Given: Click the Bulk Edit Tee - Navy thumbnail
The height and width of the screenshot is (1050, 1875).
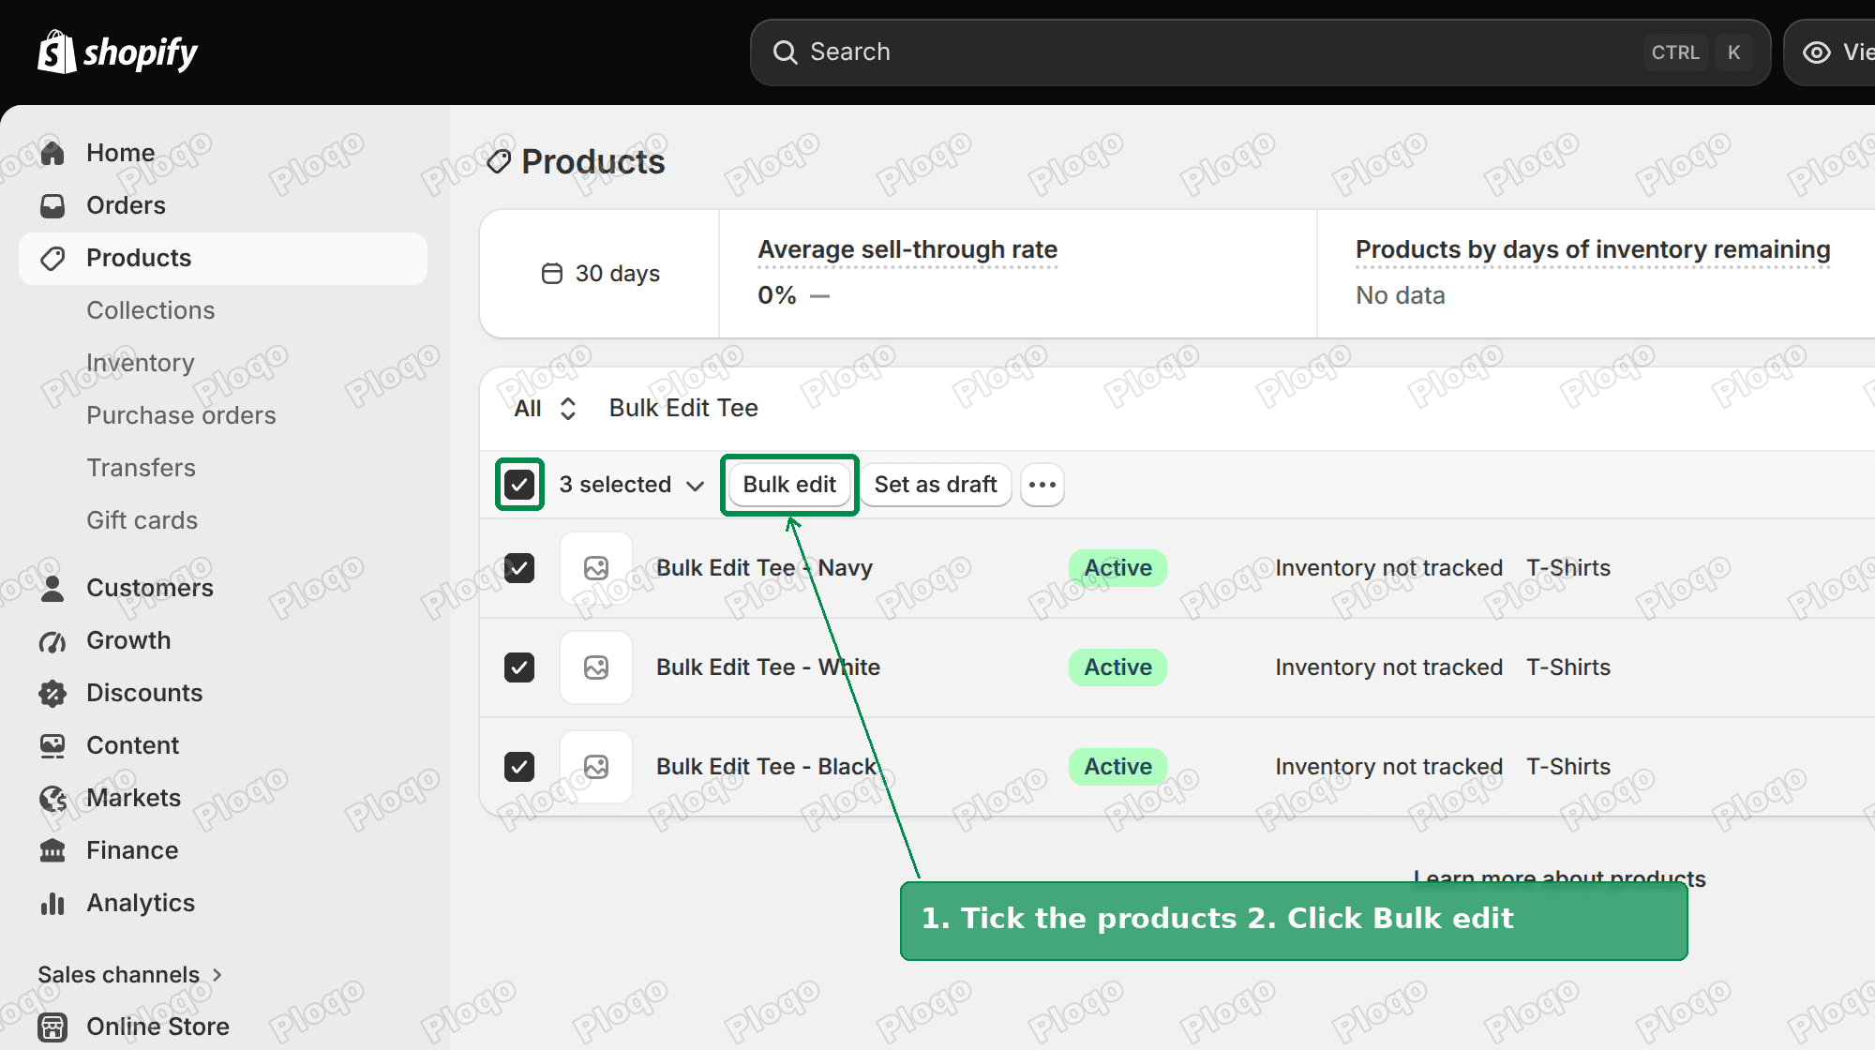Looking at the screenshot, I should pyautogui.click(x=596, y=568).
